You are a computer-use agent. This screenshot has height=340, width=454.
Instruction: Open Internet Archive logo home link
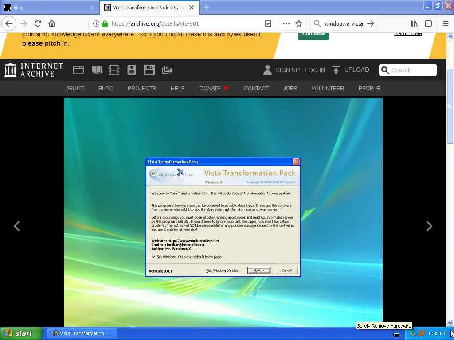click(x=34, y=70)
